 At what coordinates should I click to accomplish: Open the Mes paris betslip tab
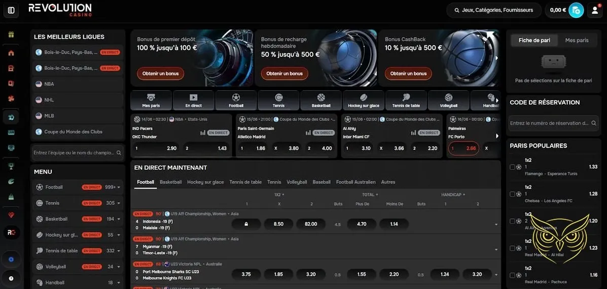click(577, 40)
